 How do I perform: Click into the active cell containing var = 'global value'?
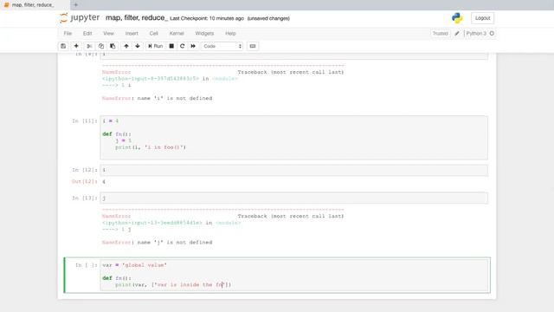(x=293, y=275)
